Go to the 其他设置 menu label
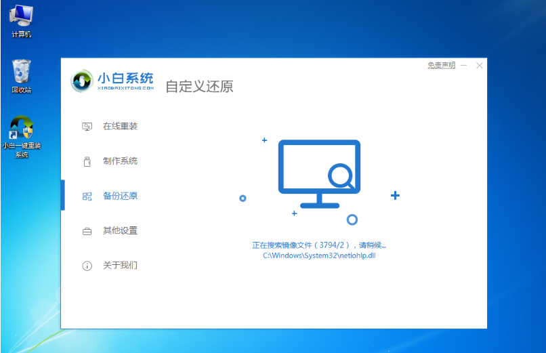 coord(120,231)
